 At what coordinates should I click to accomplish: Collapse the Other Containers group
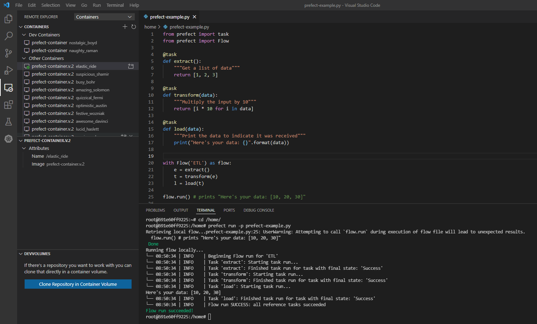(24, 58)
